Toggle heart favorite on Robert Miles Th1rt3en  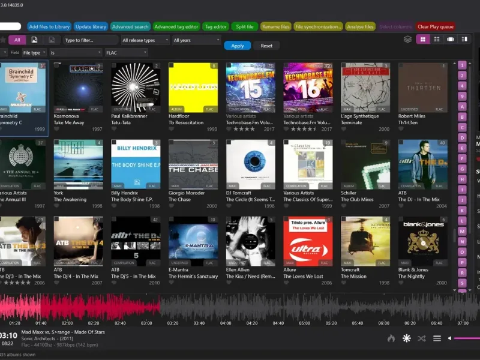point(401,129)
